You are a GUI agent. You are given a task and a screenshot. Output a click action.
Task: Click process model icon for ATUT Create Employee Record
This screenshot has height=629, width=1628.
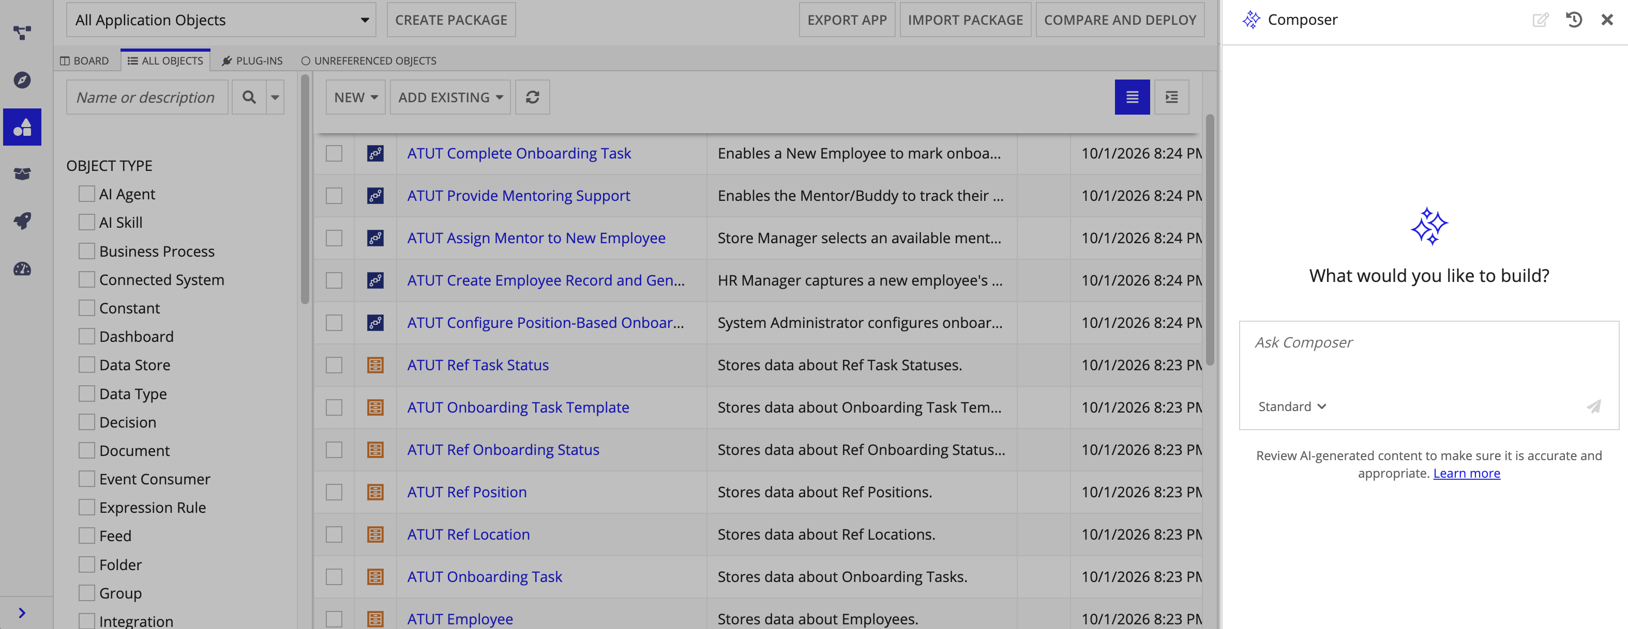pos(375,280)
